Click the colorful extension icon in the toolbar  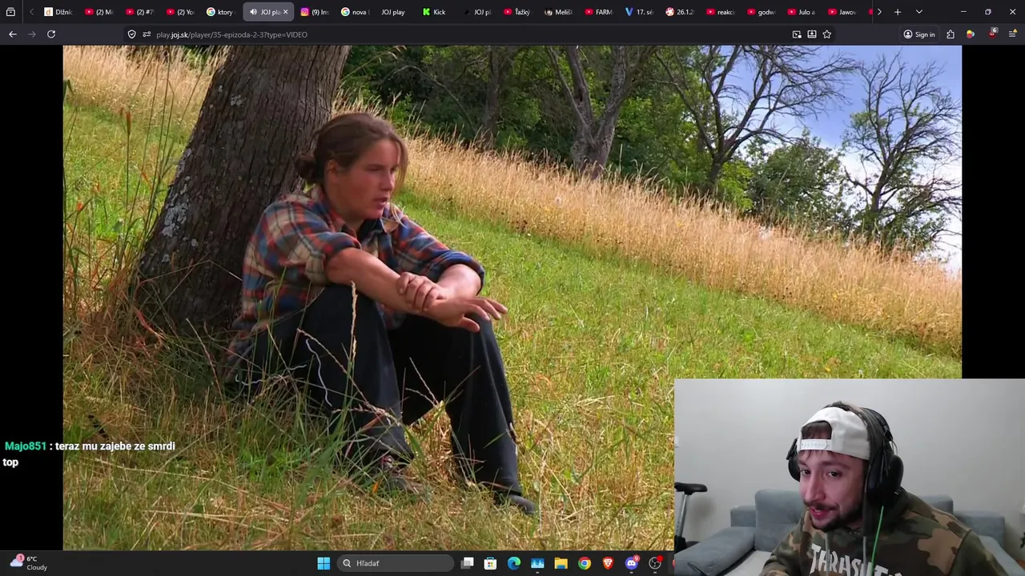point(971,34)
